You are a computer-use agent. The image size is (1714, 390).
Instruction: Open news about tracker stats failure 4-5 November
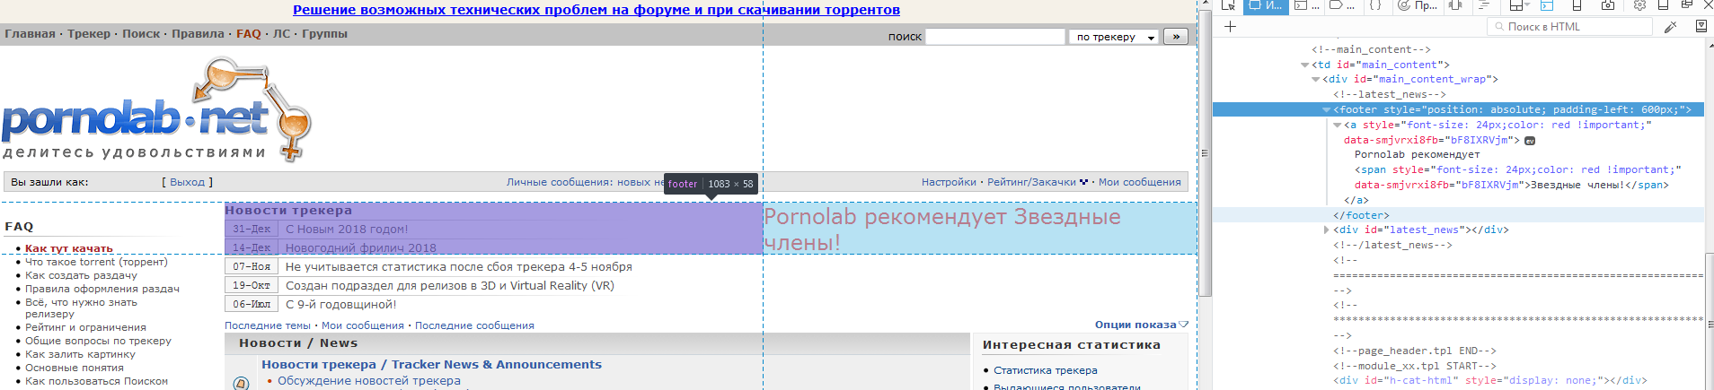pos(459,267)
